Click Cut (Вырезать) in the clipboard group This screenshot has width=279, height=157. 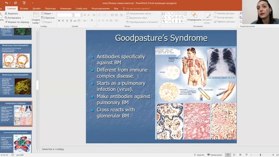point(11,14)
